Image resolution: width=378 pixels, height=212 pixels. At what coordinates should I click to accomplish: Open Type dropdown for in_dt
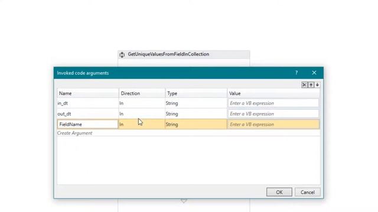pyautogui.click(x=195, y=103)
